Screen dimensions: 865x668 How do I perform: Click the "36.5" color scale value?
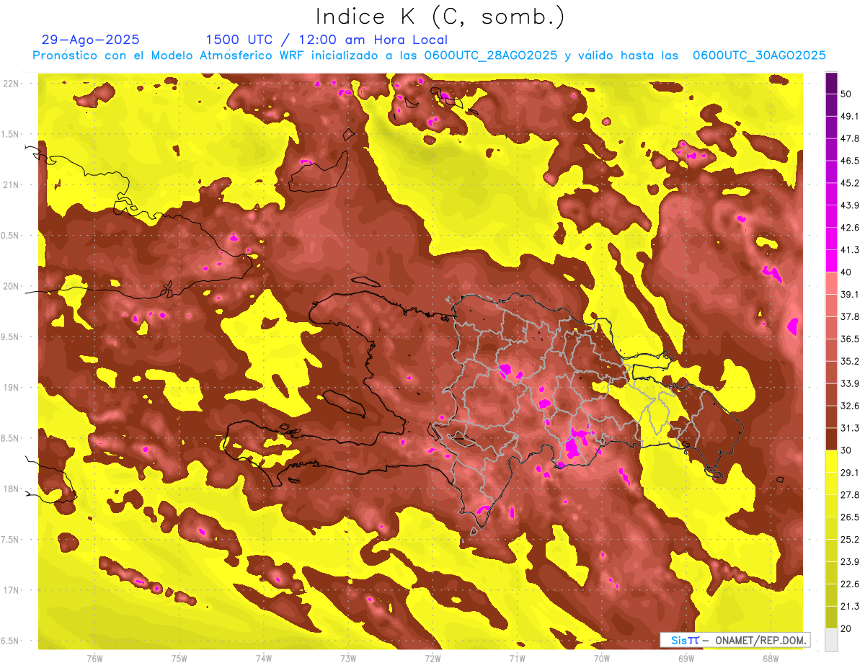849,339
